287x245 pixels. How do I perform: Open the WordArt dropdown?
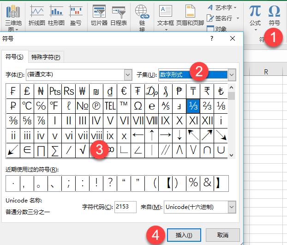(223, 7)
